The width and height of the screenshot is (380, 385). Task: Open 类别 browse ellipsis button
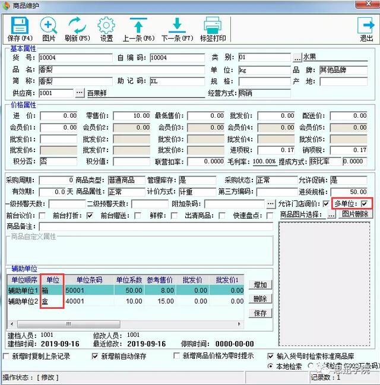pos(297,58)
